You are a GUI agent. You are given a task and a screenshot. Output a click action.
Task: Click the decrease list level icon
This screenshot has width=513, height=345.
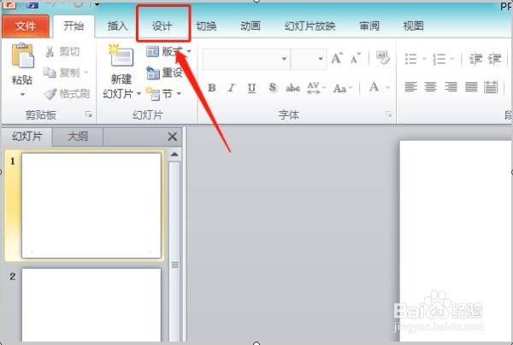475,59
